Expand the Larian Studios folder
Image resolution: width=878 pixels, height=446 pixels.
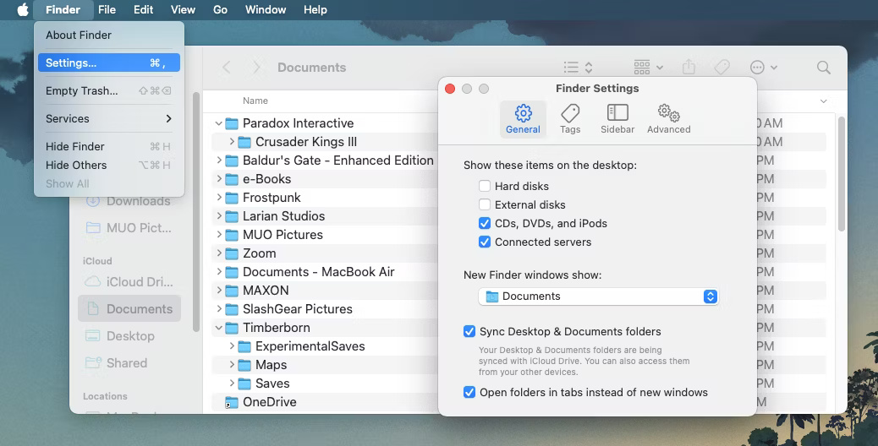point(219,216)
